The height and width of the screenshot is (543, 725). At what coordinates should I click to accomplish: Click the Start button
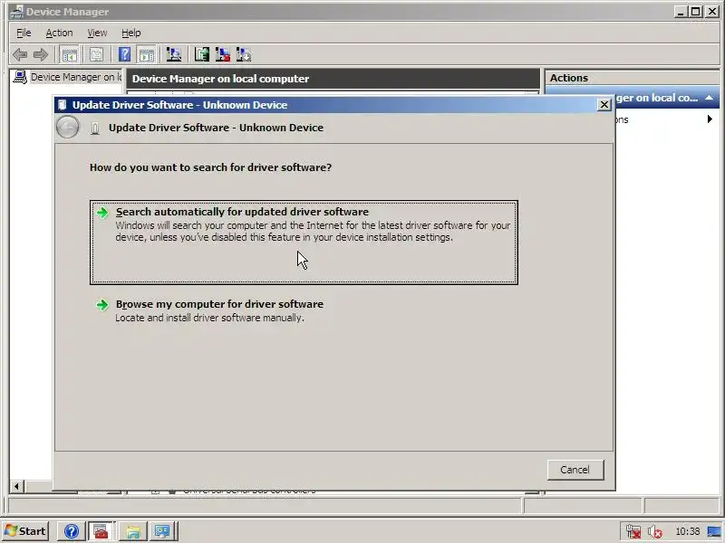pos(26,531)
